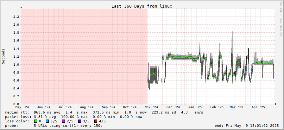Click the Nov '24 x-axis label

[151, 107]
